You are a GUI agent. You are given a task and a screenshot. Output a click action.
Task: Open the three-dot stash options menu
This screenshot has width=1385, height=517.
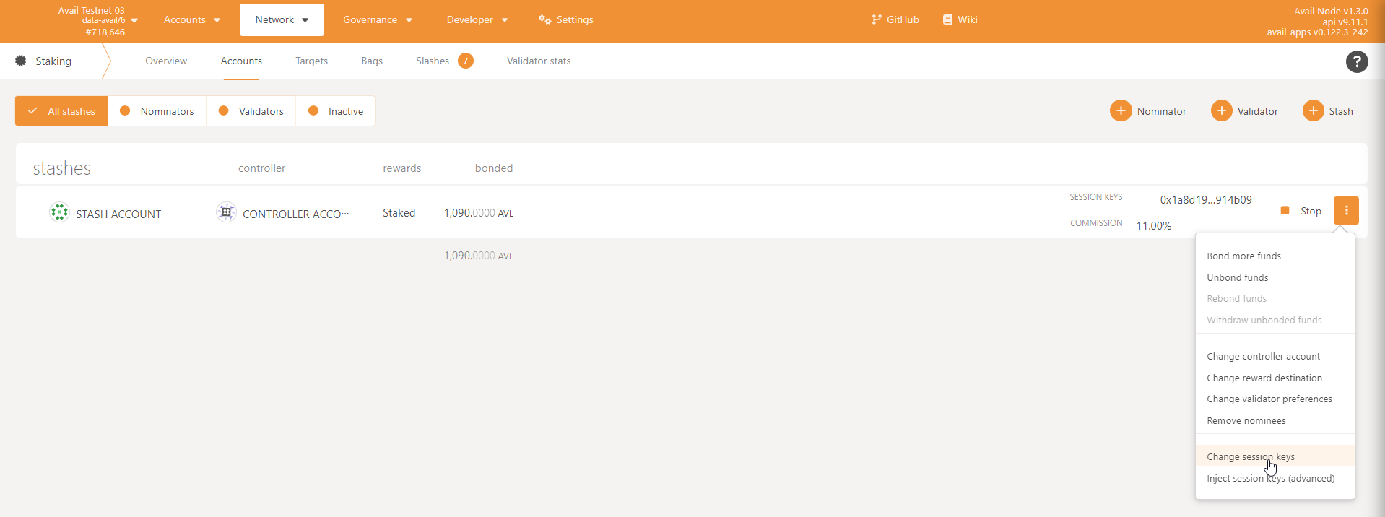tap(1345, 211)
